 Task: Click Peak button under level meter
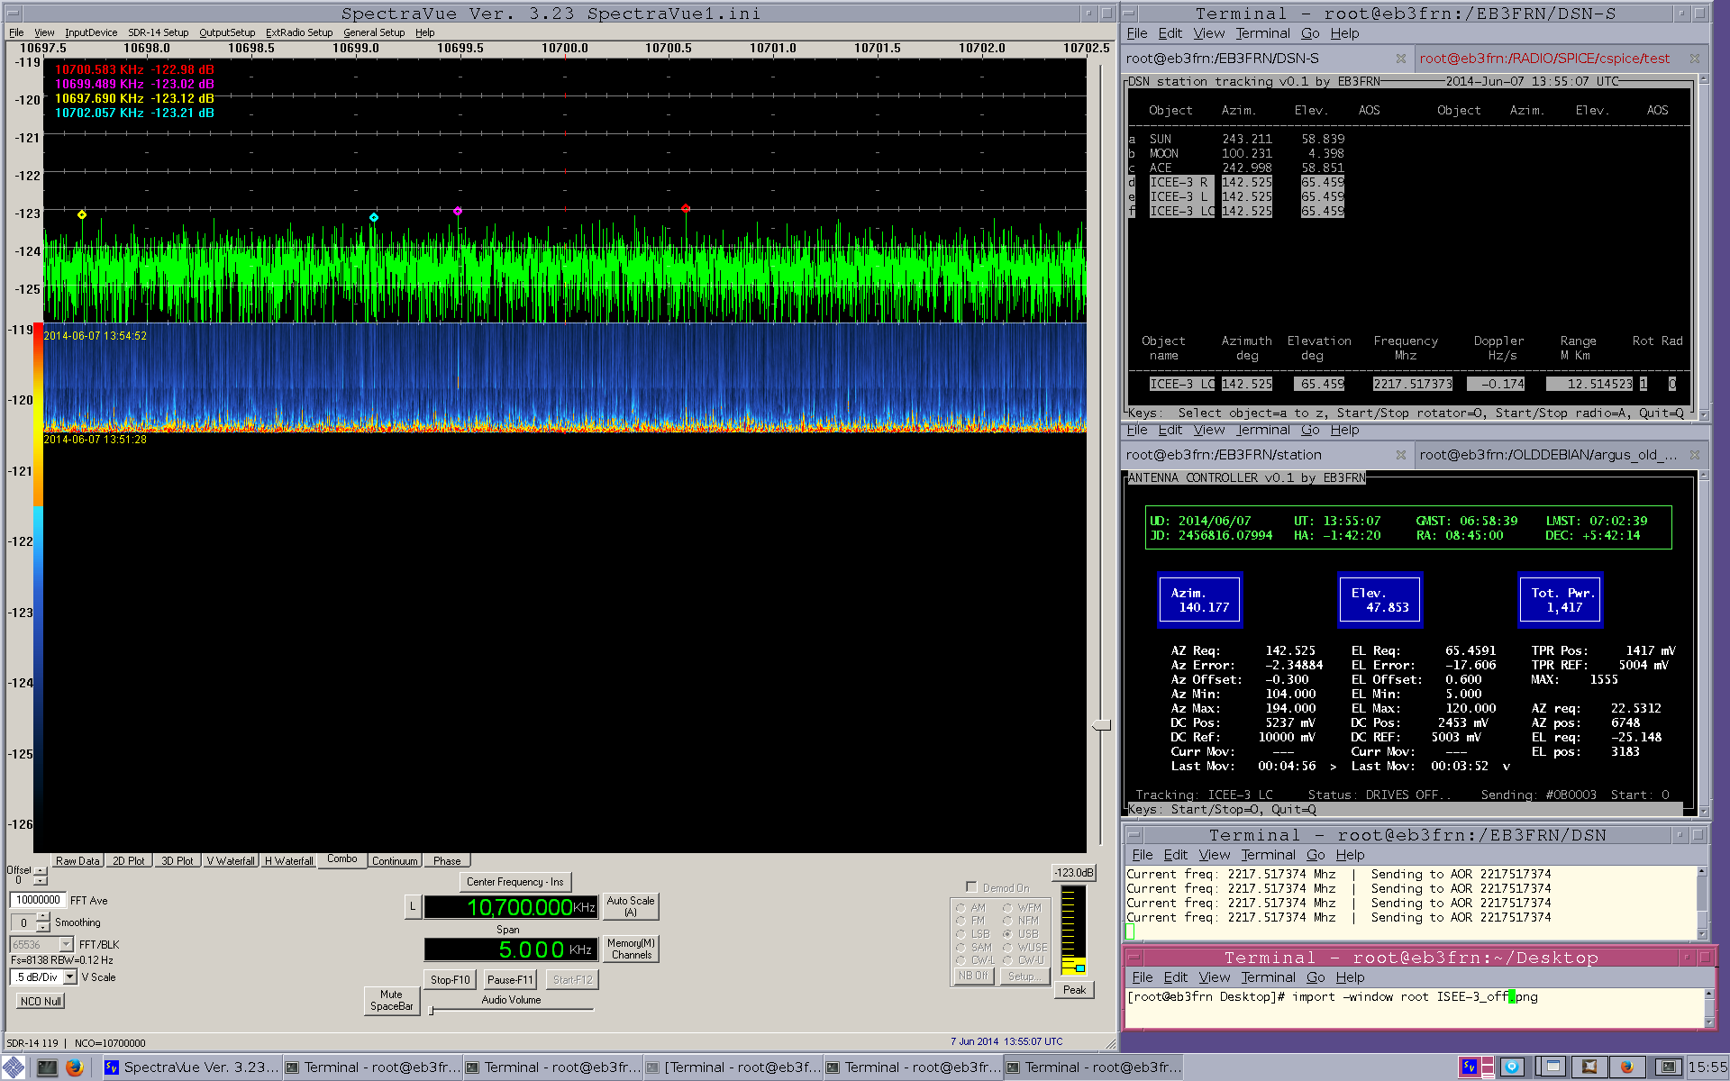pyautogui.click(x=1074, y=990)
